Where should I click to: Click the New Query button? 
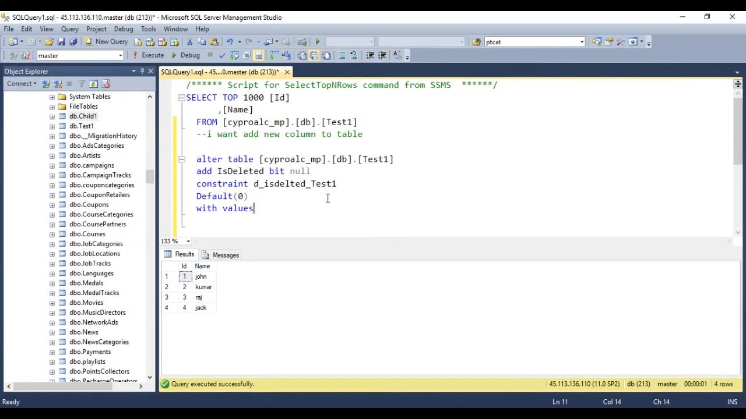(106, 41)
